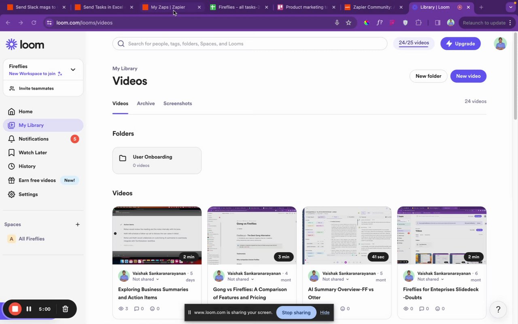Screen dimensions: 518x324
Task: Click the views icon on Exploring Business Summaries
Action: click(121, 309)
